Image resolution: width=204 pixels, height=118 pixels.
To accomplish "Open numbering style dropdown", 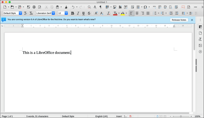I will tap(166, 13).
